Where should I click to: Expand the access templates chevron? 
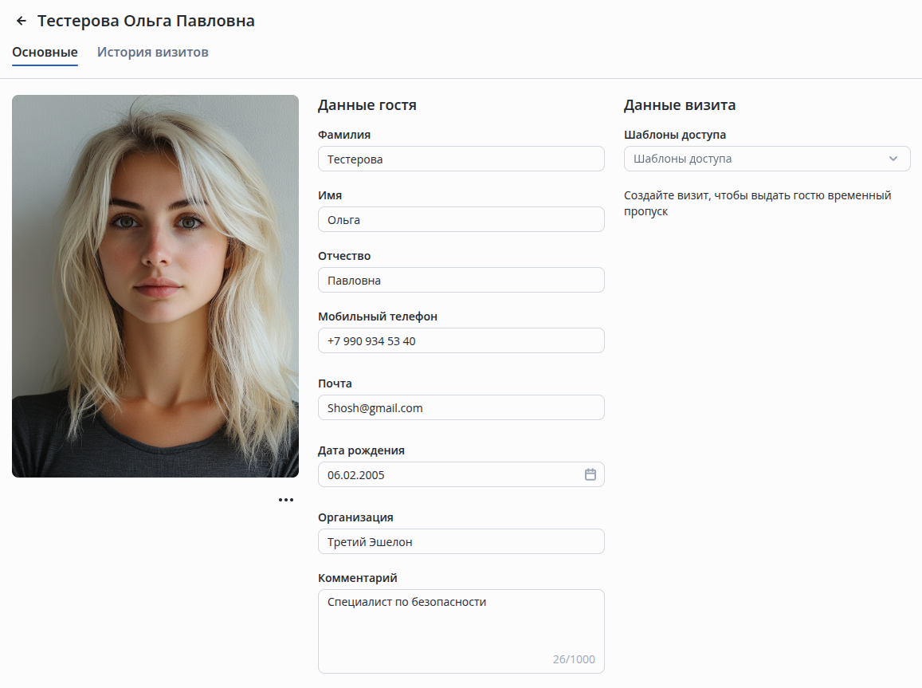[893, 159]
